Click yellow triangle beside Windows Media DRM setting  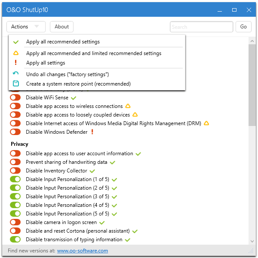click(206, 123)
